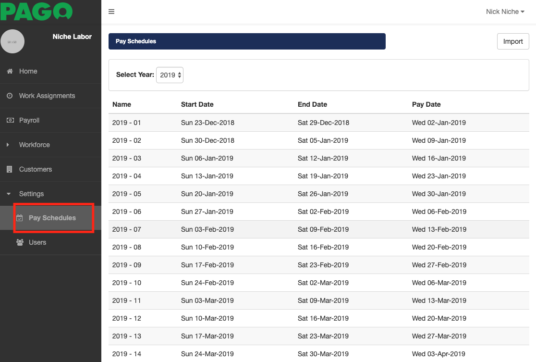Expand the Workforce section chevron
This screenshot has height=362, width=536.
pyautogui.click(x=9, y=145)
